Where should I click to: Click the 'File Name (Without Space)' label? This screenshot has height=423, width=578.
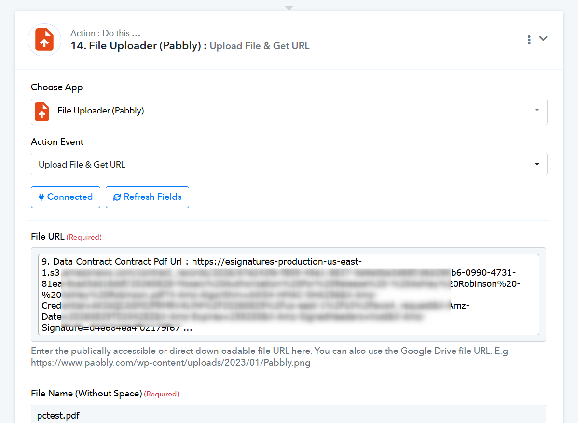(87, 394)
